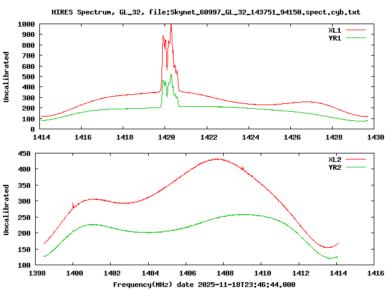Viewport: 387px width, 290px height.
Task: Click the small red spike at 1400 MHz
Action: 73,205
